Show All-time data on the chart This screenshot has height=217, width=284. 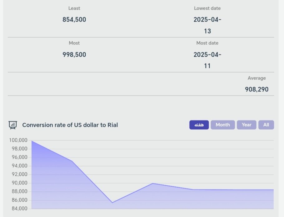266,125
